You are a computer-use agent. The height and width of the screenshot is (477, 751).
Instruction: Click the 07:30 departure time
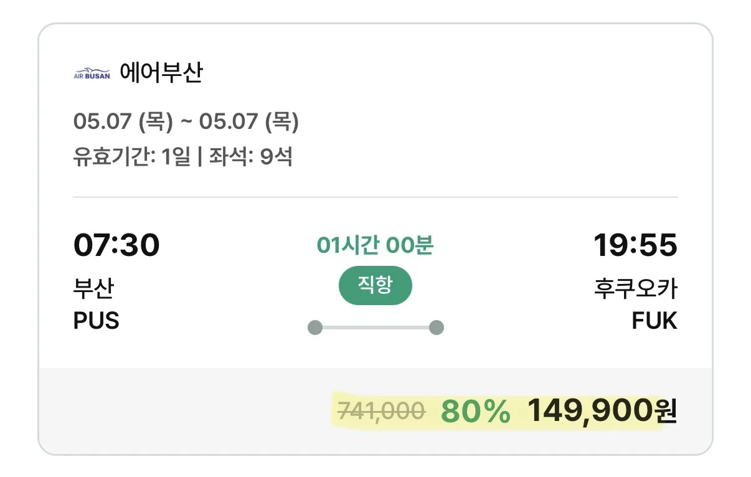tap(117, 244)
